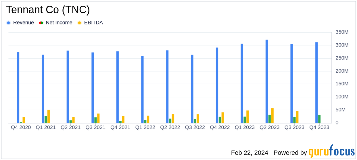Click the Q3 2023 x-axis label

pyautogui.click(x=294, y=127)
